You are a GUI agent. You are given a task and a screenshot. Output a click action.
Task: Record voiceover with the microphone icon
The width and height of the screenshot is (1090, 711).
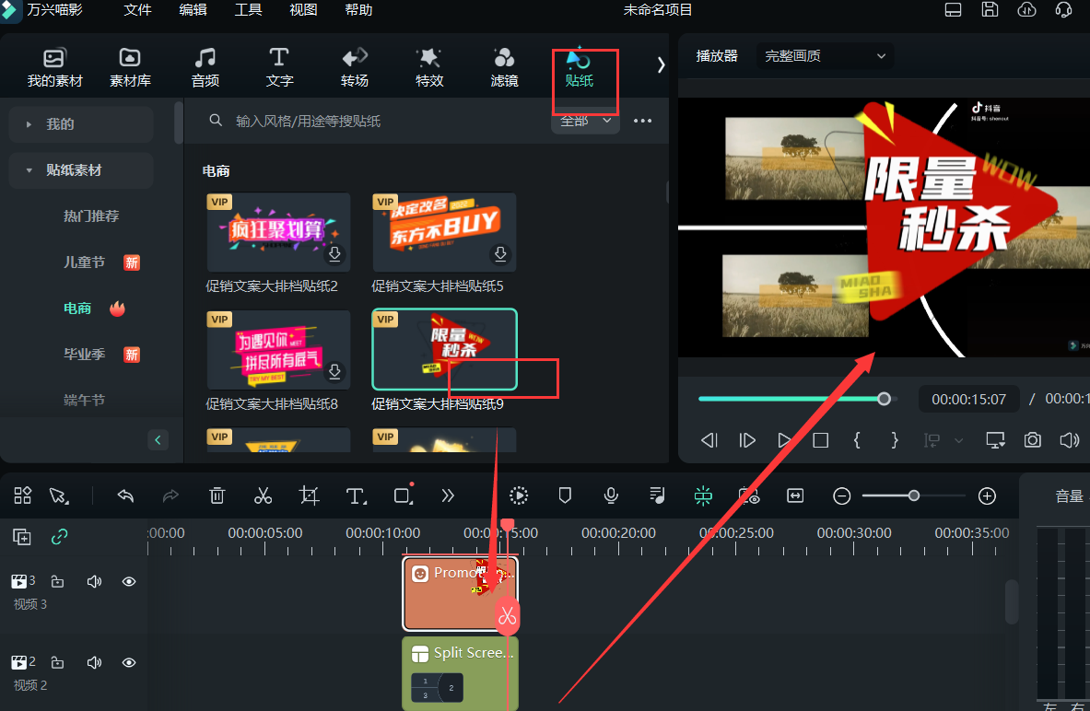coord(611,495)
